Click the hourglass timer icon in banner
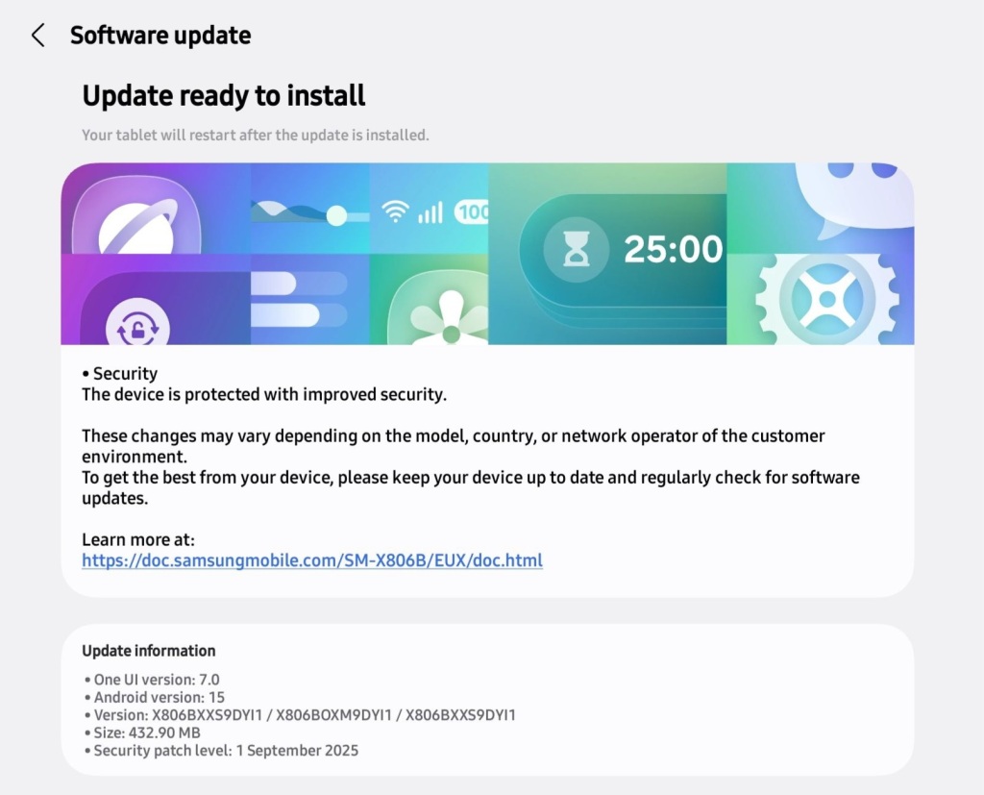Image resolution: width=984 pixels, height=795 pixels. pyautogui.click(x=577, y=249)
